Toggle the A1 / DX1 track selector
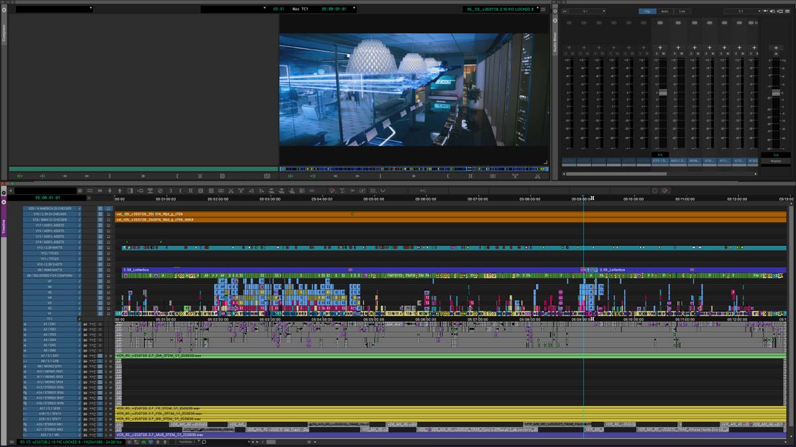 [x=50, y=324]
